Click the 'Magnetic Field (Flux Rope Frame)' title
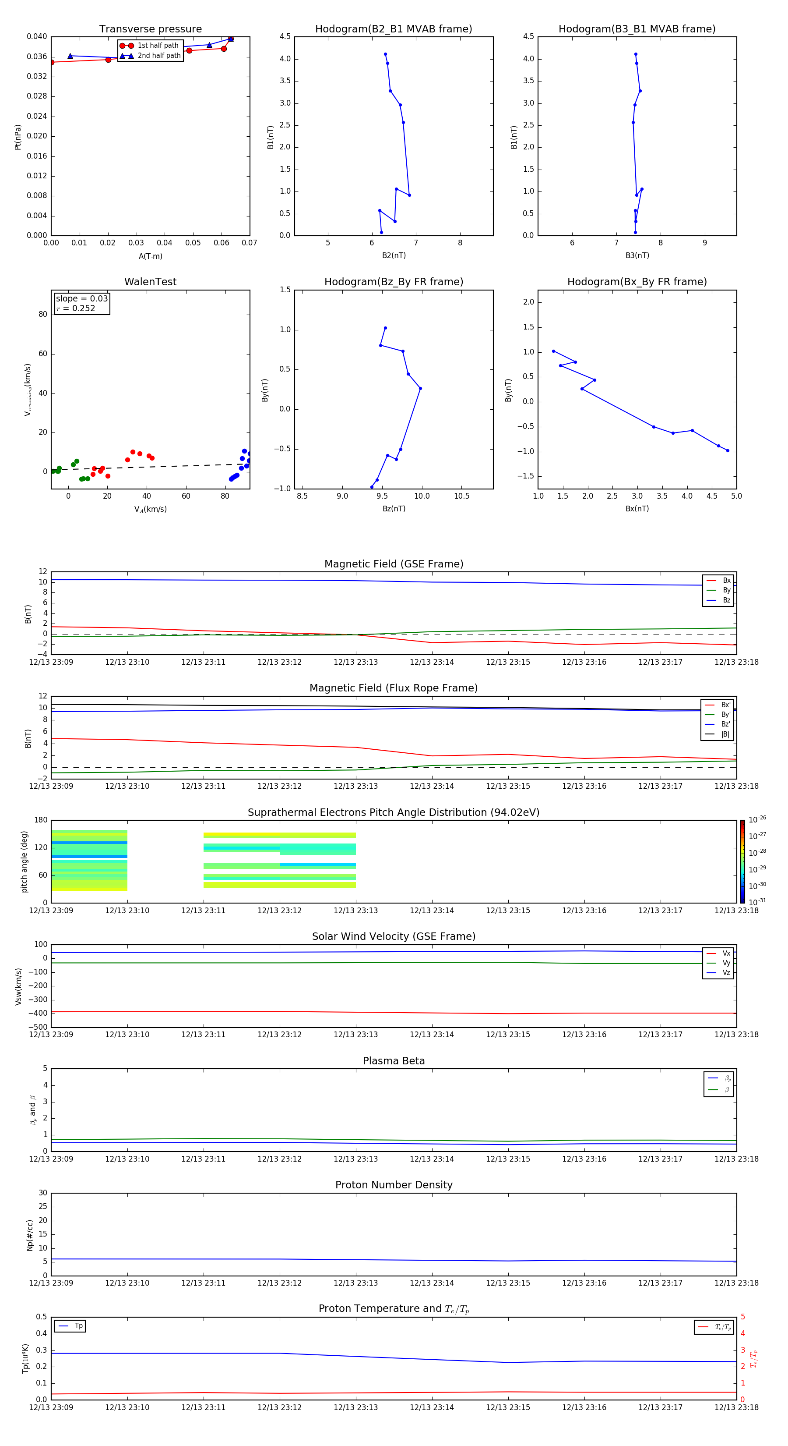Viewport: 788px width, 1446px height. pyautogui.click(x=394, y=688)
